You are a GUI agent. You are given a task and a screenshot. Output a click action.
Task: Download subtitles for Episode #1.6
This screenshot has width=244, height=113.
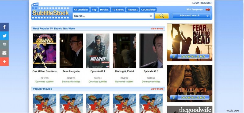coord(151,81)
